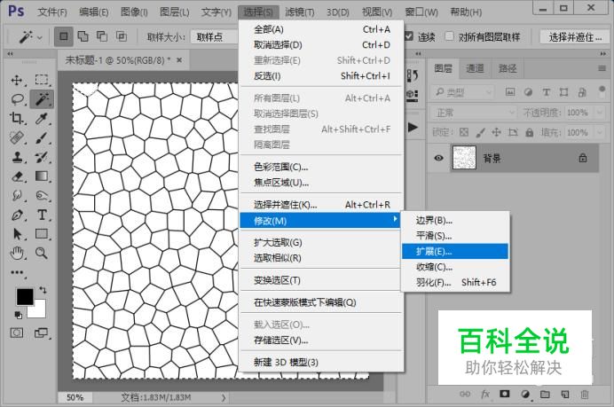The image size is (614, 407).
Task: Click Add to Selection mode button
Action: [x=83, y=36]
